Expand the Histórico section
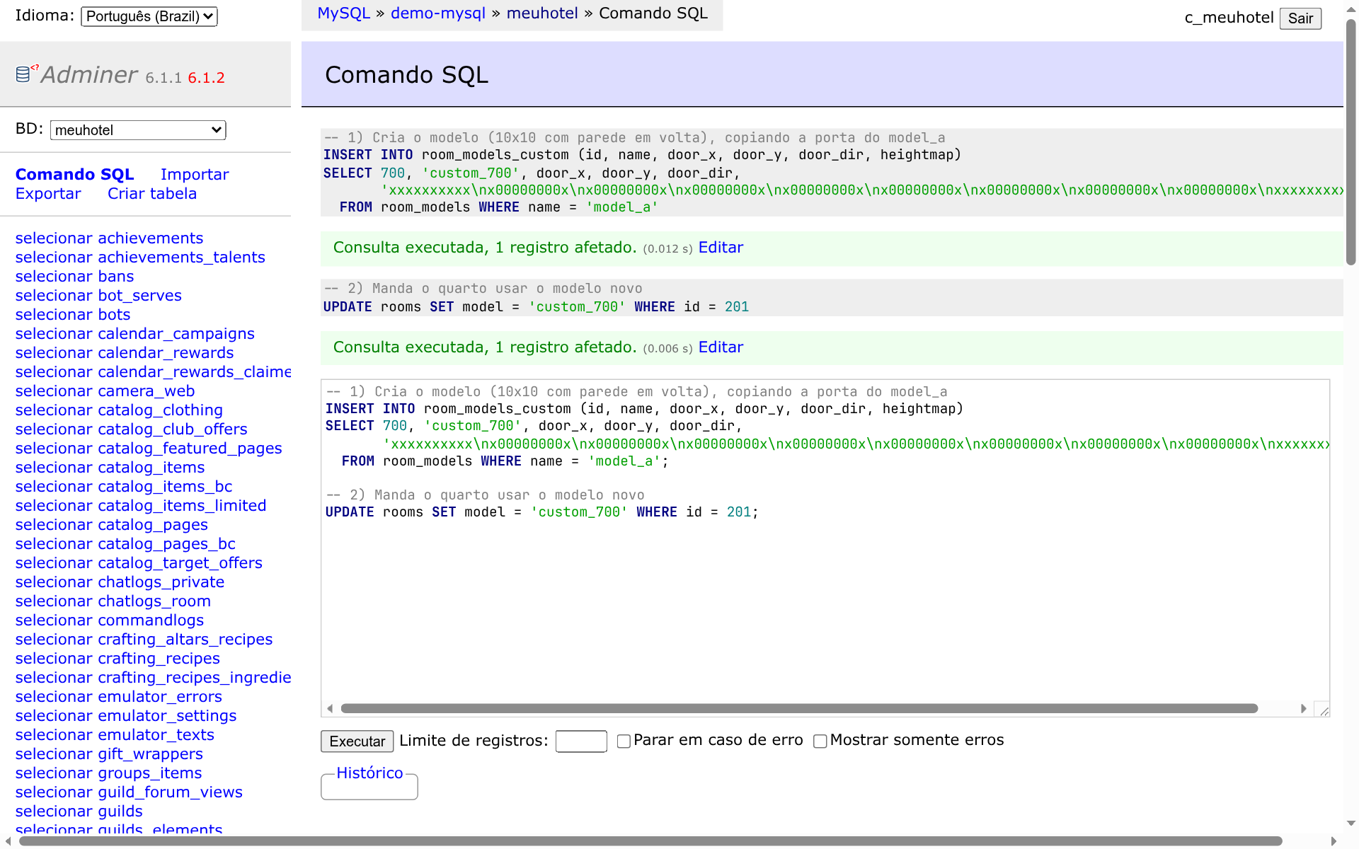This screenshot has height=849, width=1359. (x=369, y=773)
